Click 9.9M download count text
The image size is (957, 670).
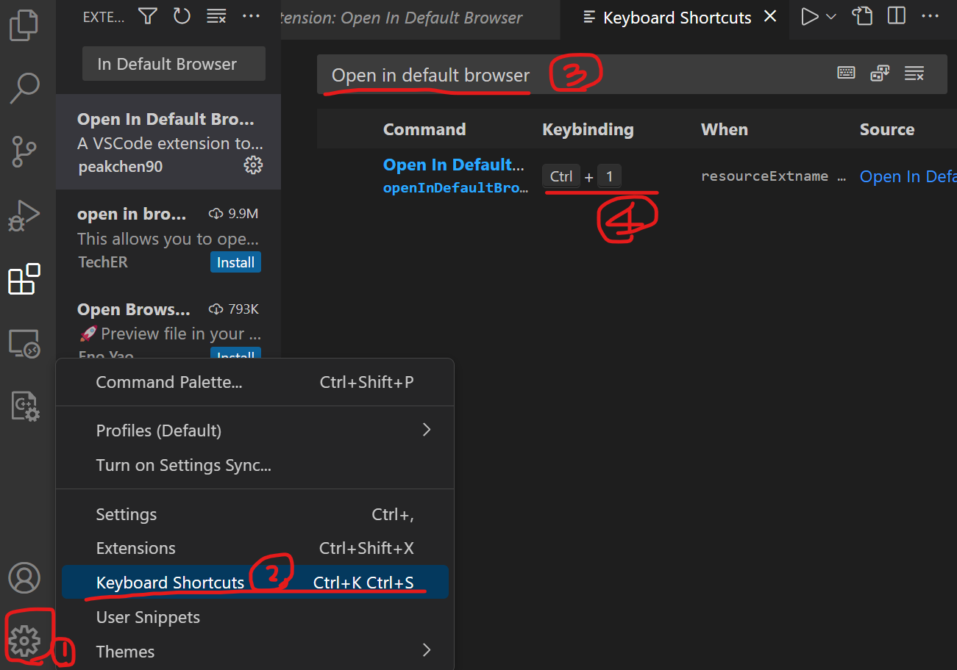(x=243, y=214)
